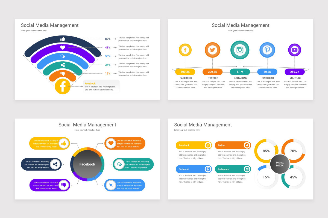Click the PINTEREST label under 50.8K

coord(268,78)
